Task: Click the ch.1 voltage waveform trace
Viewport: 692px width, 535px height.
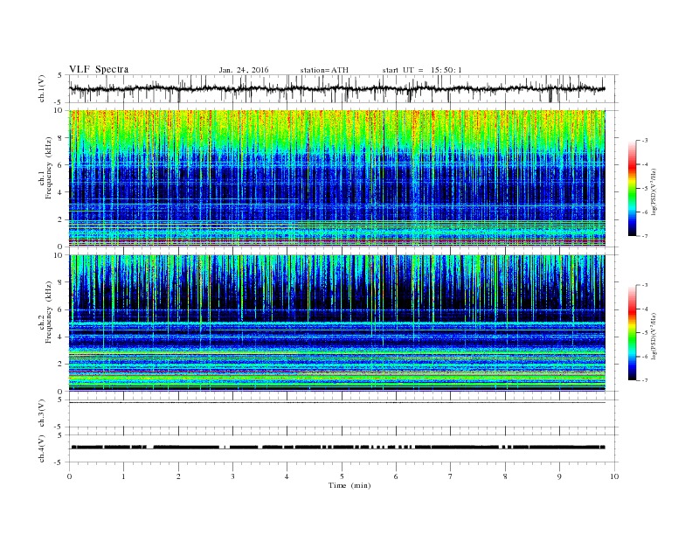Action: click(x=337, y=88)
